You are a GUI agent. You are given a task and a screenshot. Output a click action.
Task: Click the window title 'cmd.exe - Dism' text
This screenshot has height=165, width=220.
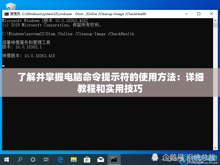click(x=71, y=14)
